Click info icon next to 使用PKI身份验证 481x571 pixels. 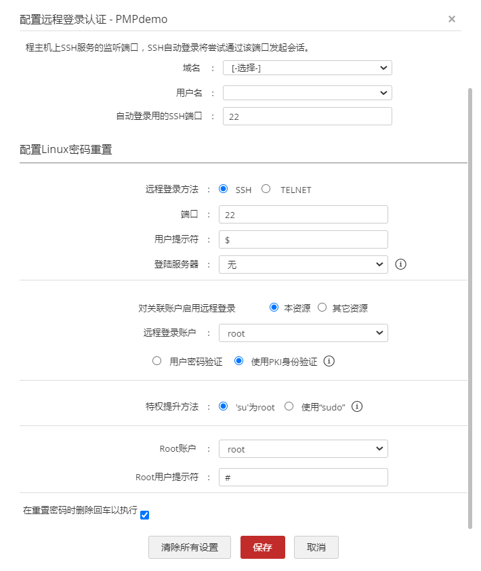[329, 361]
